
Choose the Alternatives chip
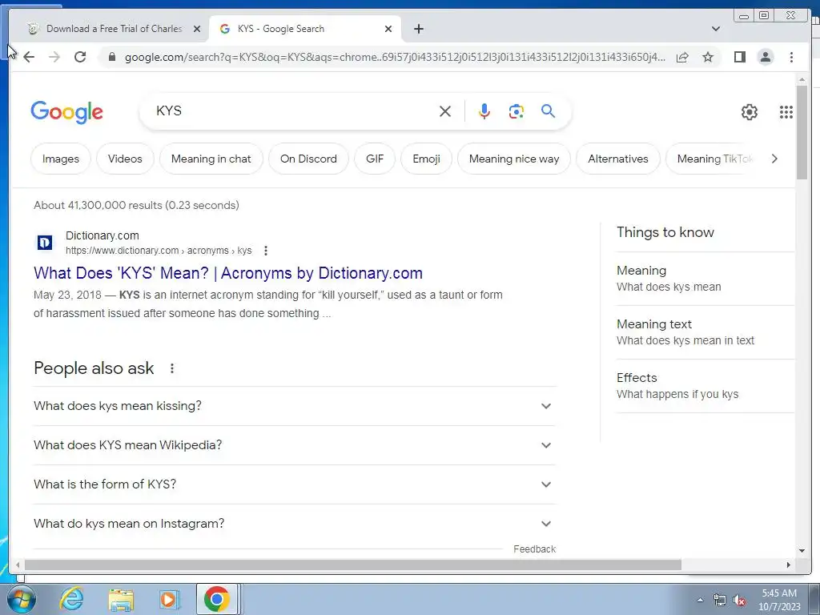click(x=618, y=159)
